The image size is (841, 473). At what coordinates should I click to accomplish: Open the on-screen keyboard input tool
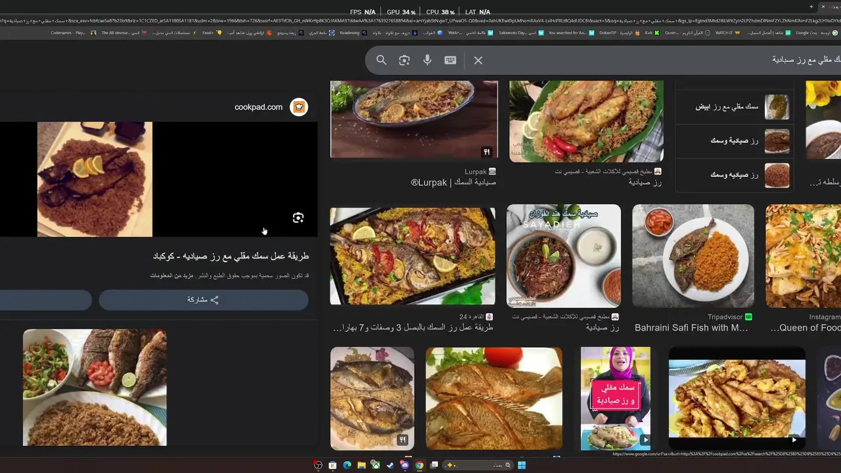[x=450, y=60]
